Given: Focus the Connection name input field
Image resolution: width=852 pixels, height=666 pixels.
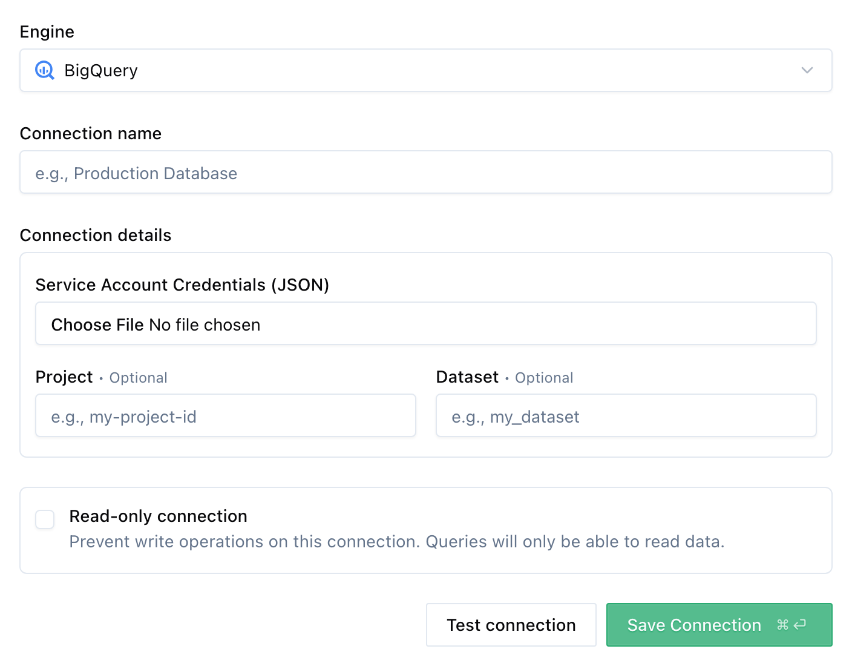Looking at the screenshot, I should (x=425, y=173).
